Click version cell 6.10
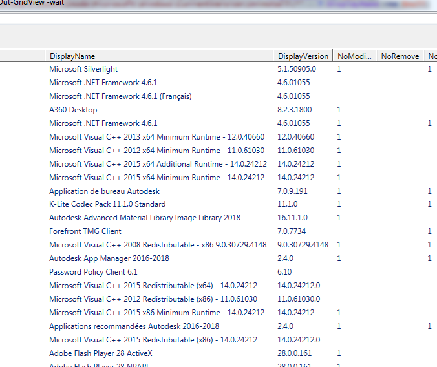This screenshot has width=437, height=367. pos(284,272)
